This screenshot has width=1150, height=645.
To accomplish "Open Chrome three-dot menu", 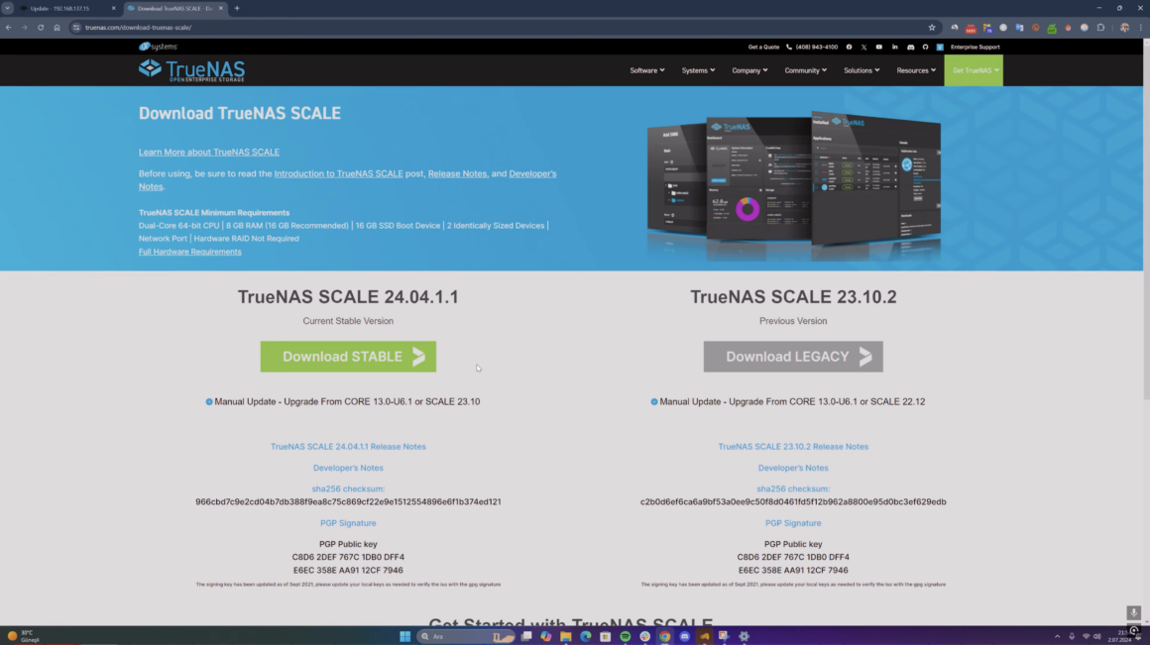I will pos(1141,27).
